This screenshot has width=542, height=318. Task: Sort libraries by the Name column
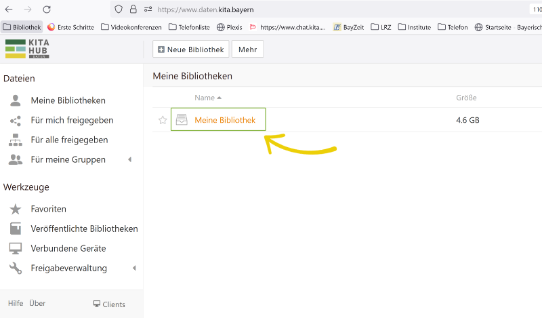(204, 98)
